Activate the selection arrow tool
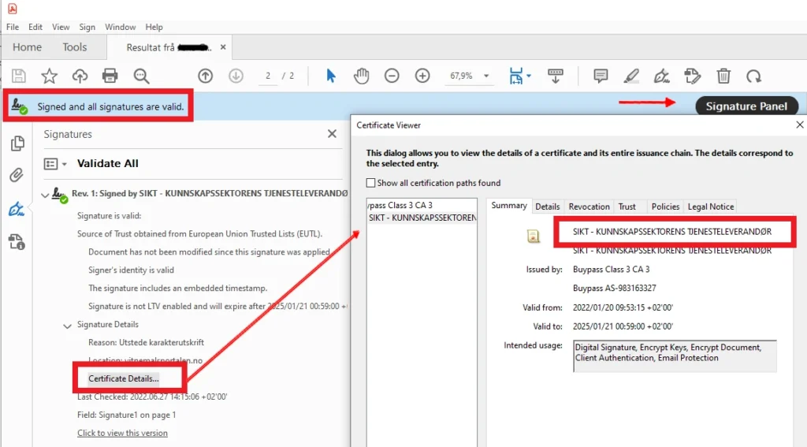The image size is (807, 447). click(x=331, y=76)
